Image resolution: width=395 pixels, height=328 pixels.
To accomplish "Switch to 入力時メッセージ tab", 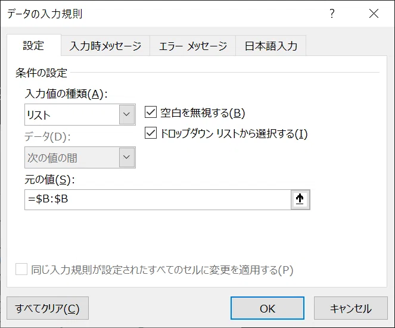I will coord(105,46).
